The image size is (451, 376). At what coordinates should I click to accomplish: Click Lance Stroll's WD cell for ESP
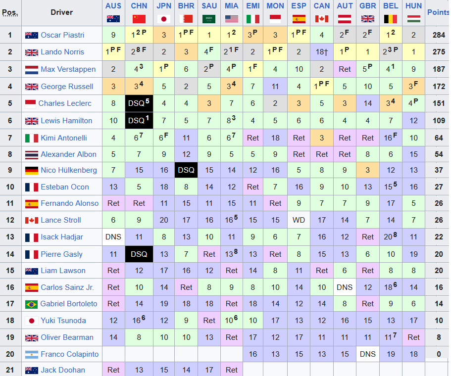299,220
